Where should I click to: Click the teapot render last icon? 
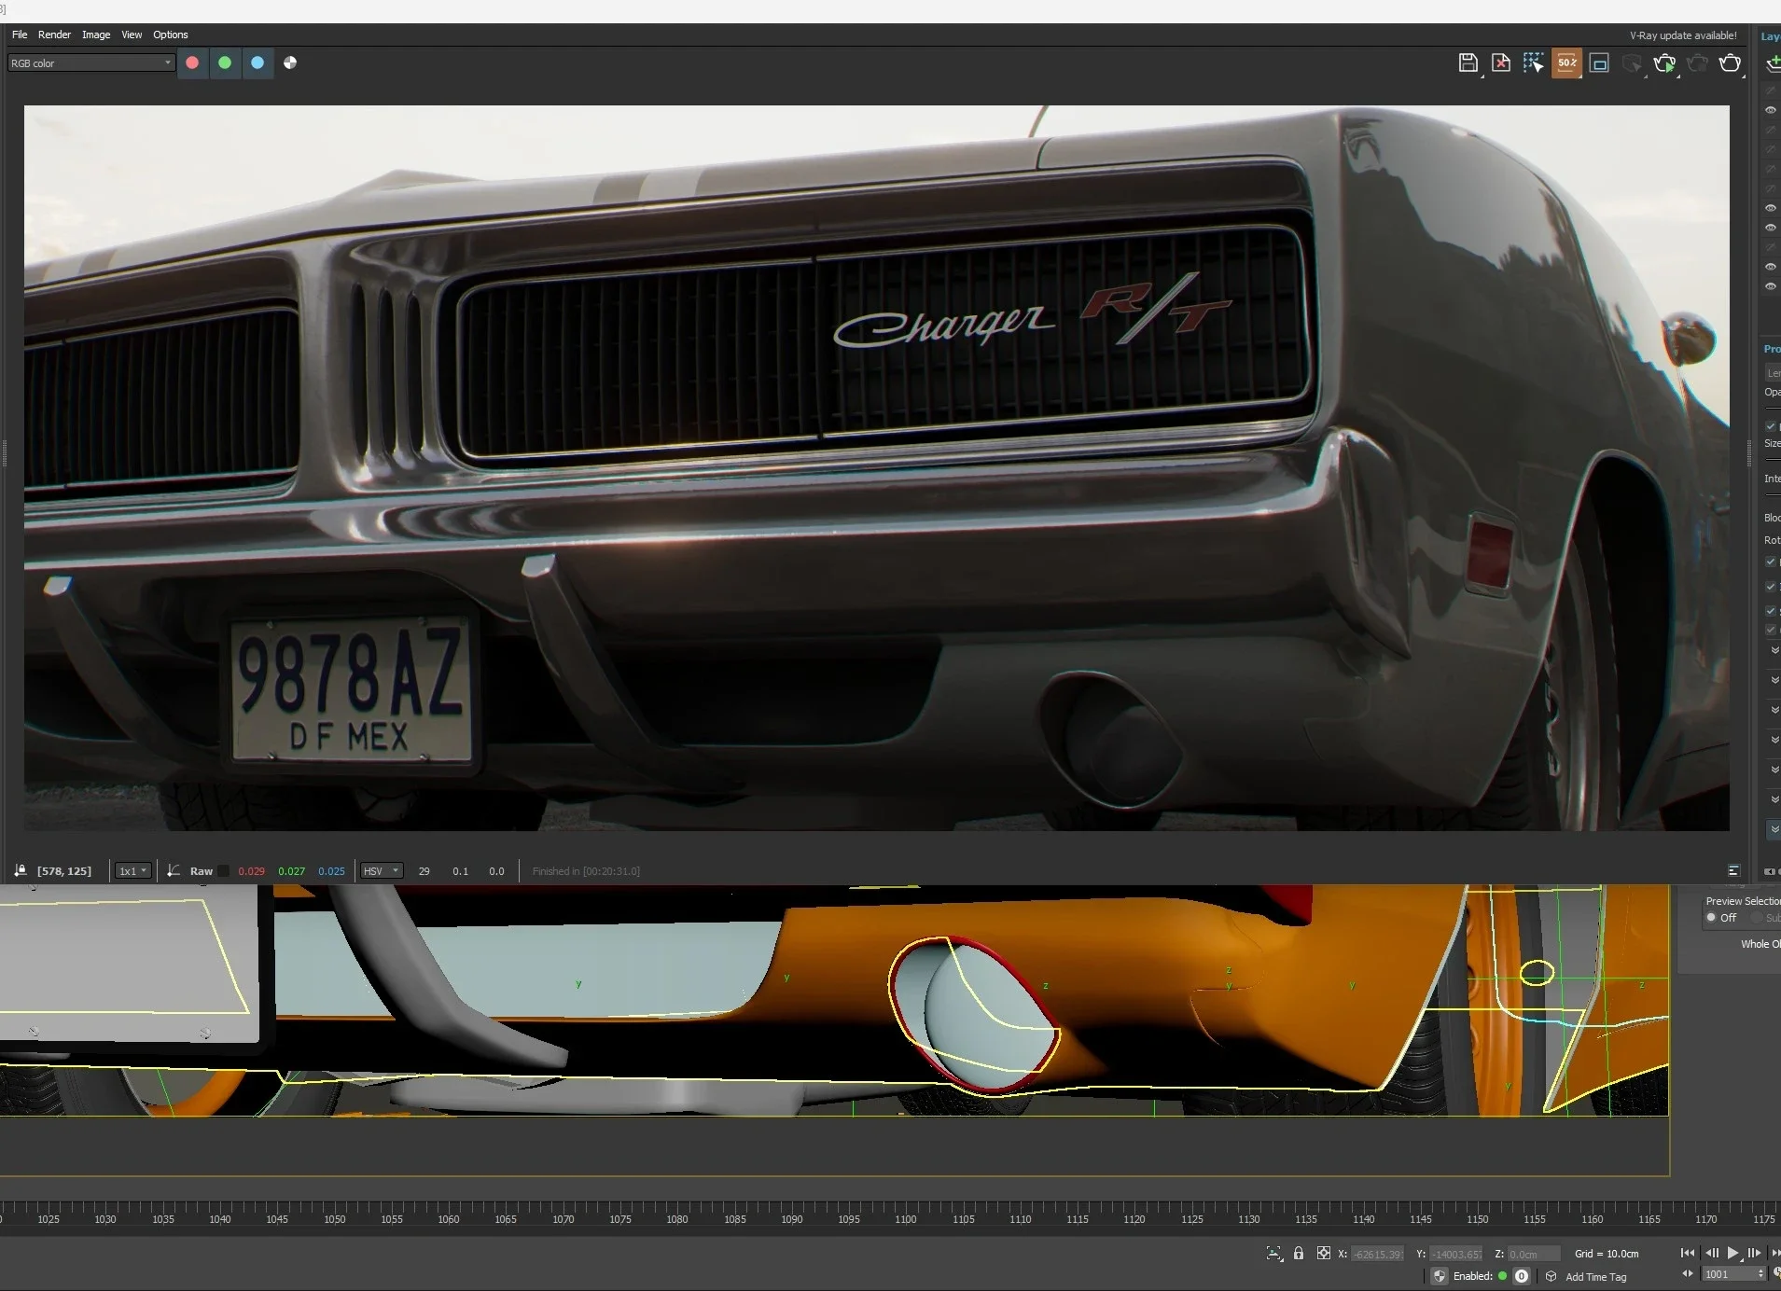1730,63
